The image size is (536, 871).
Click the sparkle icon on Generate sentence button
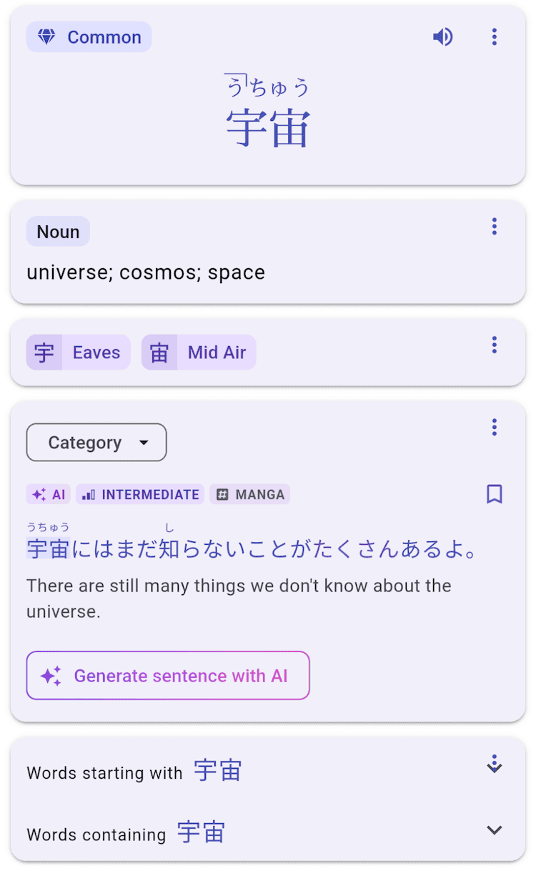click(51, 676)
